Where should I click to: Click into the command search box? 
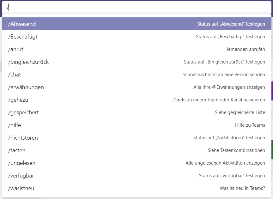pos(136,8)
